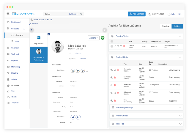Viewport: 189px width, 134px height.
Task: Open the By Name search dropdown
Action: click(73, 14)
